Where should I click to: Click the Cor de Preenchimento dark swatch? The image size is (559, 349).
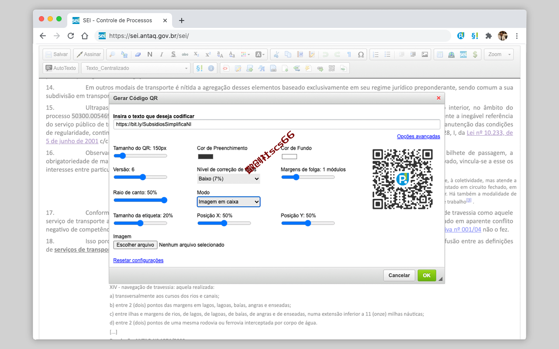click(206, 157)
